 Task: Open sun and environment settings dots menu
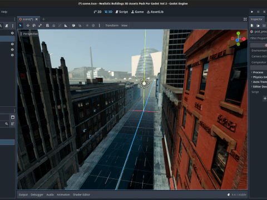99,26
